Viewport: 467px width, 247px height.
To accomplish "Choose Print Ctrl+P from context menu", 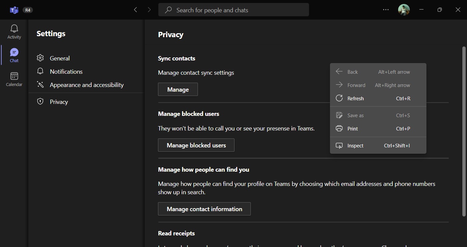I will tap(378, 128).
